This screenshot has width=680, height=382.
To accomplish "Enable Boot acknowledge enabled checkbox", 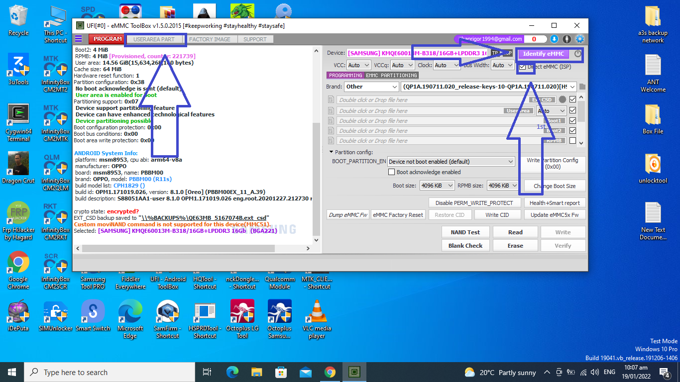I will 392,172.
